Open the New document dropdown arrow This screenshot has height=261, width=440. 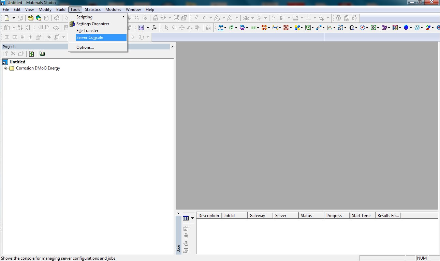click(14, 18)
